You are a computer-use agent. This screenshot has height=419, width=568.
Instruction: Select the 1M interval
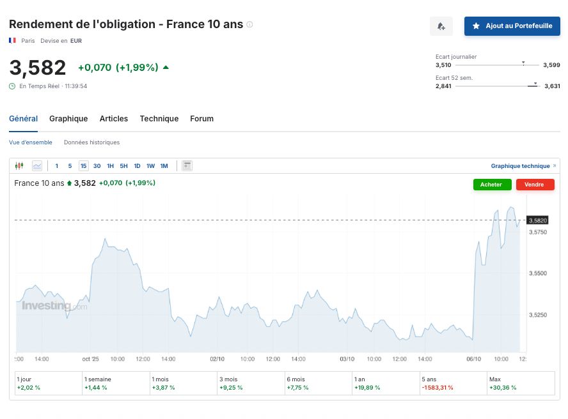click(x=164, y=165)
